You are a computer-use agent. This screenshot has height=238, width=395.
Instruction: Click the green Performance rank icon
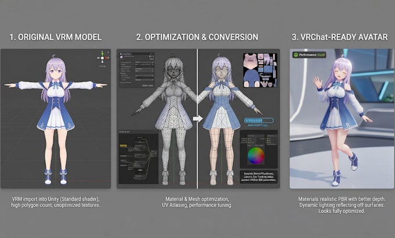pyautogui.click(x=296, y=55)
